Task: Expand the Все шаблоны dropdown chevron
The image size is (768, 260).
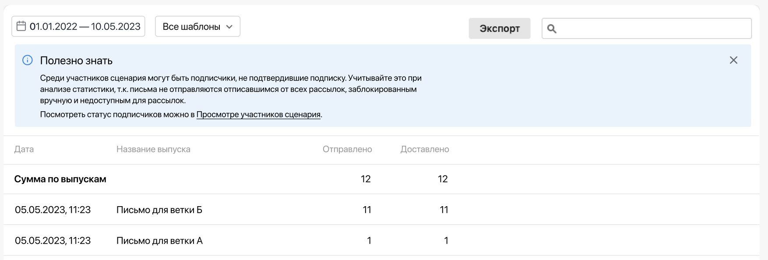Action: point(229,27)
